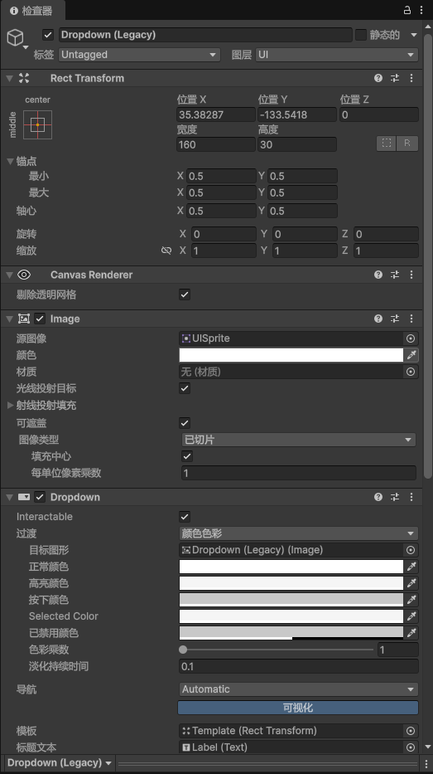The width and height of the screenshot is (433, 774).
Task: Open the 标签 Untagged dropdown
Action: pyautogui.click(x=139, y=54)
